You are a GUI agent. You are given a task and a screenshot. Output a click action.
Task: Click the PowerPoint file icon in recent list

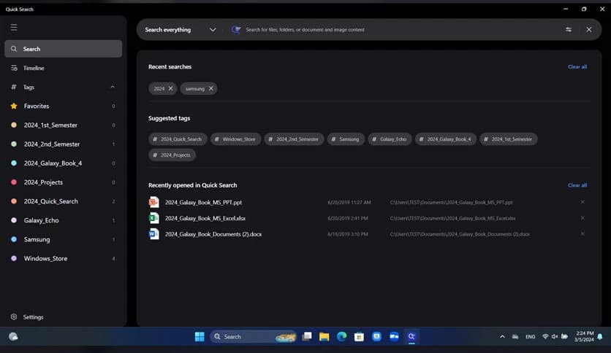(x=154, y=202)
